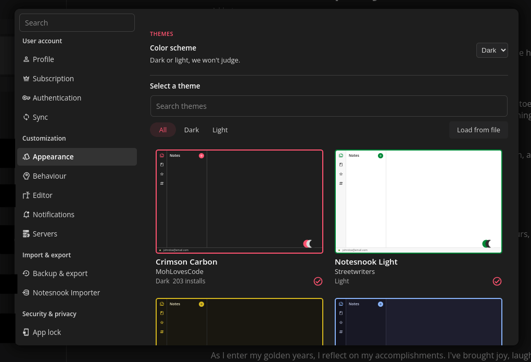Click the Servers icon
Image resolution: width=531 pixels, height=362 pixels.
pyautogui.click(x=26, y=234)
